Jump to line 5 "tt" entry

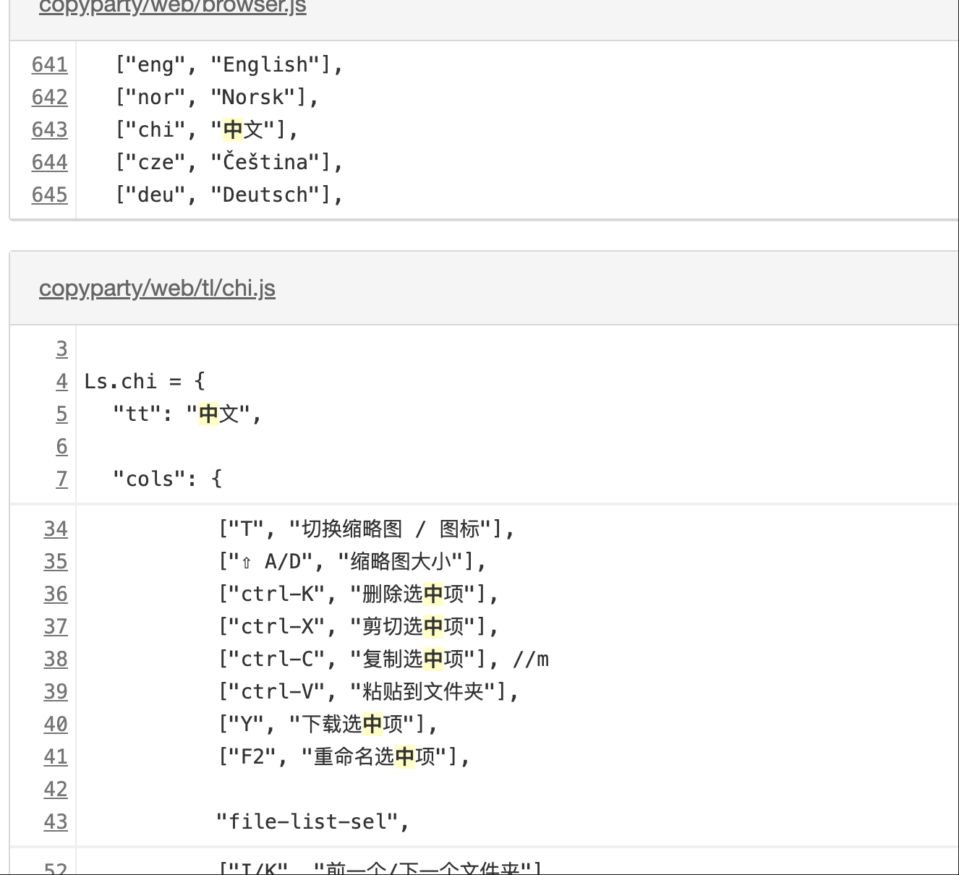point(62,414)
